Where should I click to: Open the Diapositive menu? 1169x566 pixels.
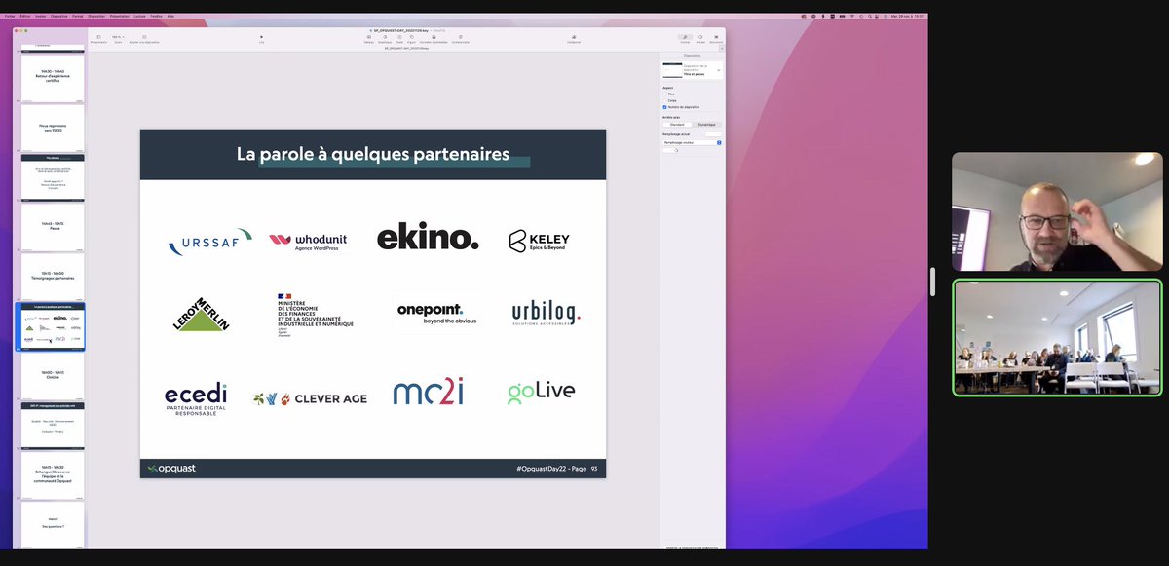point(60,17)
